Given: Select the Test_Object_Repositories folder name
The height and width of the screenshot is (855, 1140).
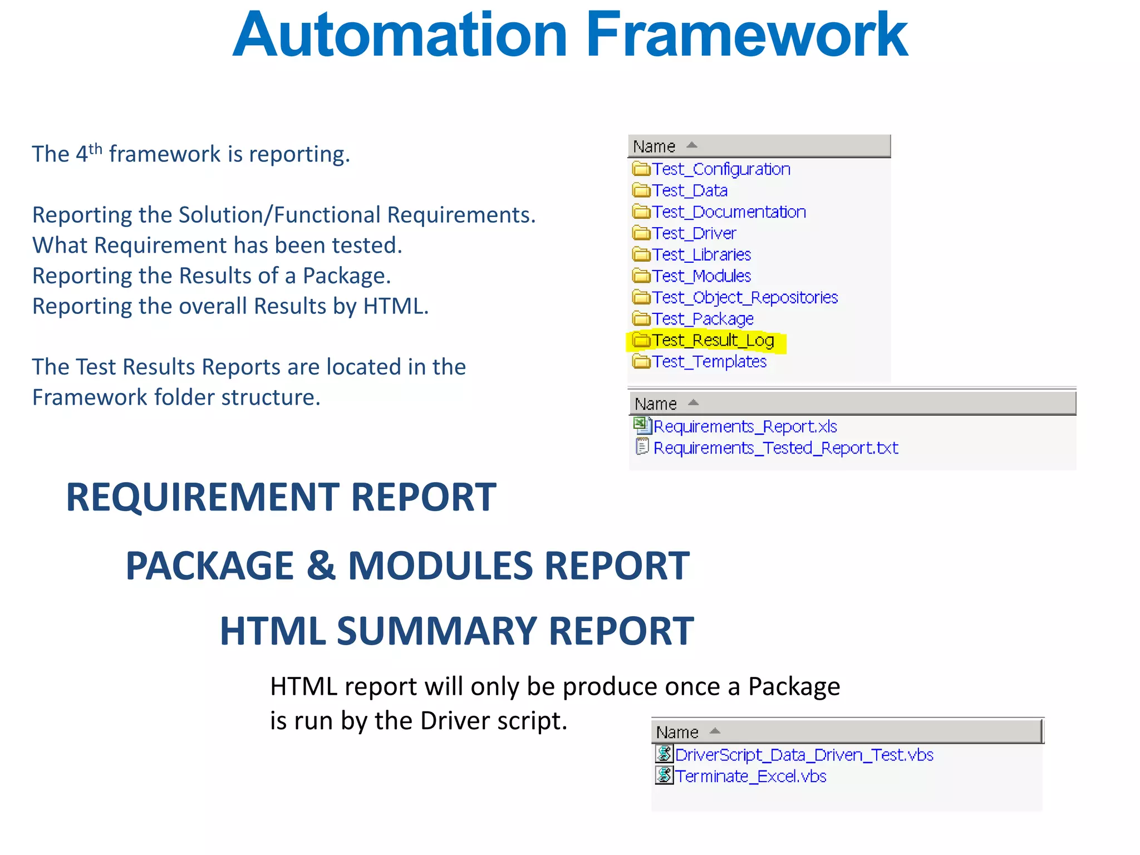Looking at the screenshot, I should (x=745, y=297).
